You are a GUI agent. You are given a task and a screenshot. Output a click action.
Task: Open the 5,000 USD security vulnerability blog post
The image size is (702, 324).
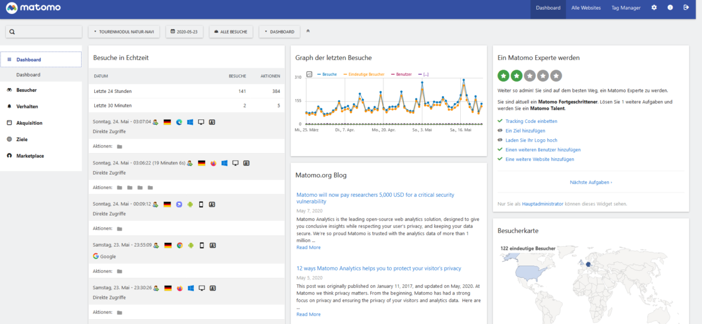(375, 198)
